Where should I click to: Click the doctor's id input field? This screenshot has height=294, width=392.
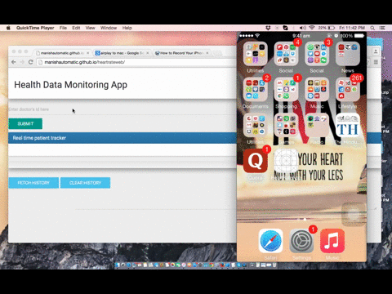click(x=122, y=109)
